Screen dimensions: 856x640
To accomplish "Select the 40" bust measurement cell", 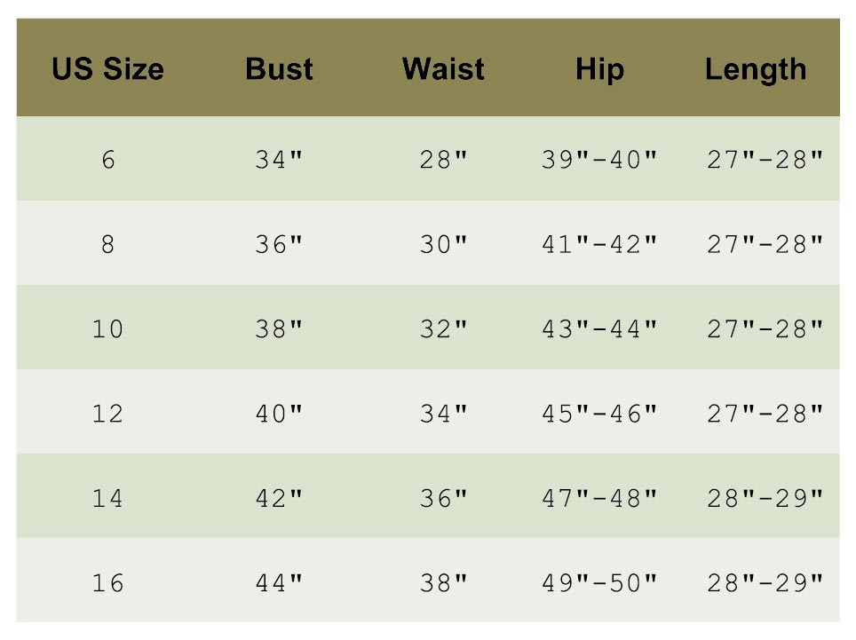I will tap(279, 414).
